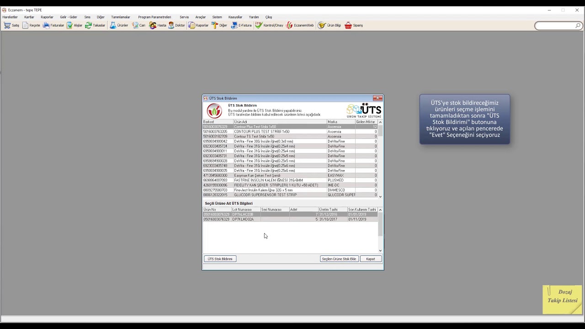Image resolution: width=585 pixels, height=329 pixels.
Task: Open Ürün Bilgi from the toolbar
Action: [330, 26]
